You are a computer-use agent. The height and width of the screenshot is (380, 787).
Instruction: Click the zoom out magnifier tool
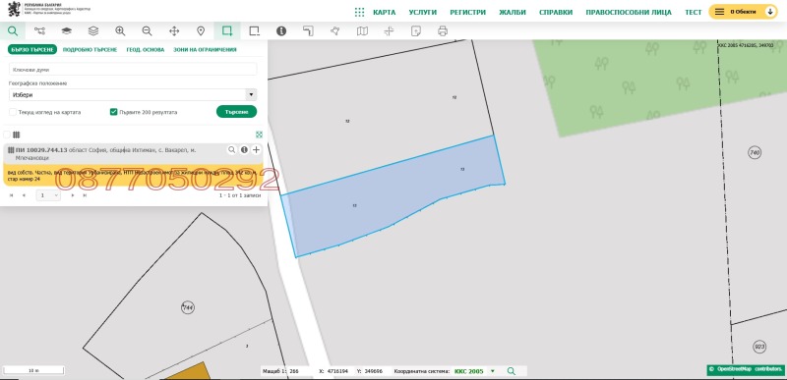pyautogui.click(x=147, y=31)
